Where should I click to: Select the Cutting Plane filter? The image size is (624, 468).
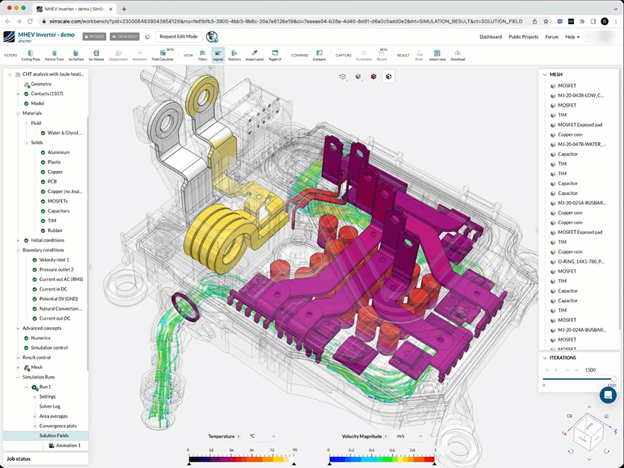[31, 55]
